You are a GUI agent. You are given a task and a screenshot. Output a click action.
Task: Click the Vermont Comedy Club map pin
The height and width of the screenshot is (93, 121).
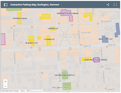40,49
